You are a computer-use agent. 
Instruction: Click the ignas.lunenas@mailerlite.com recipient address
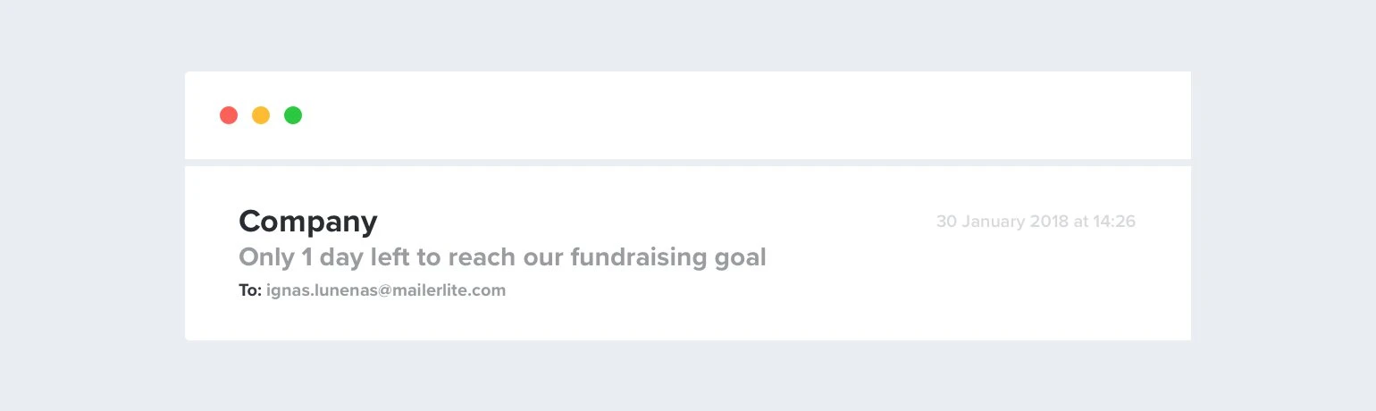386,290
